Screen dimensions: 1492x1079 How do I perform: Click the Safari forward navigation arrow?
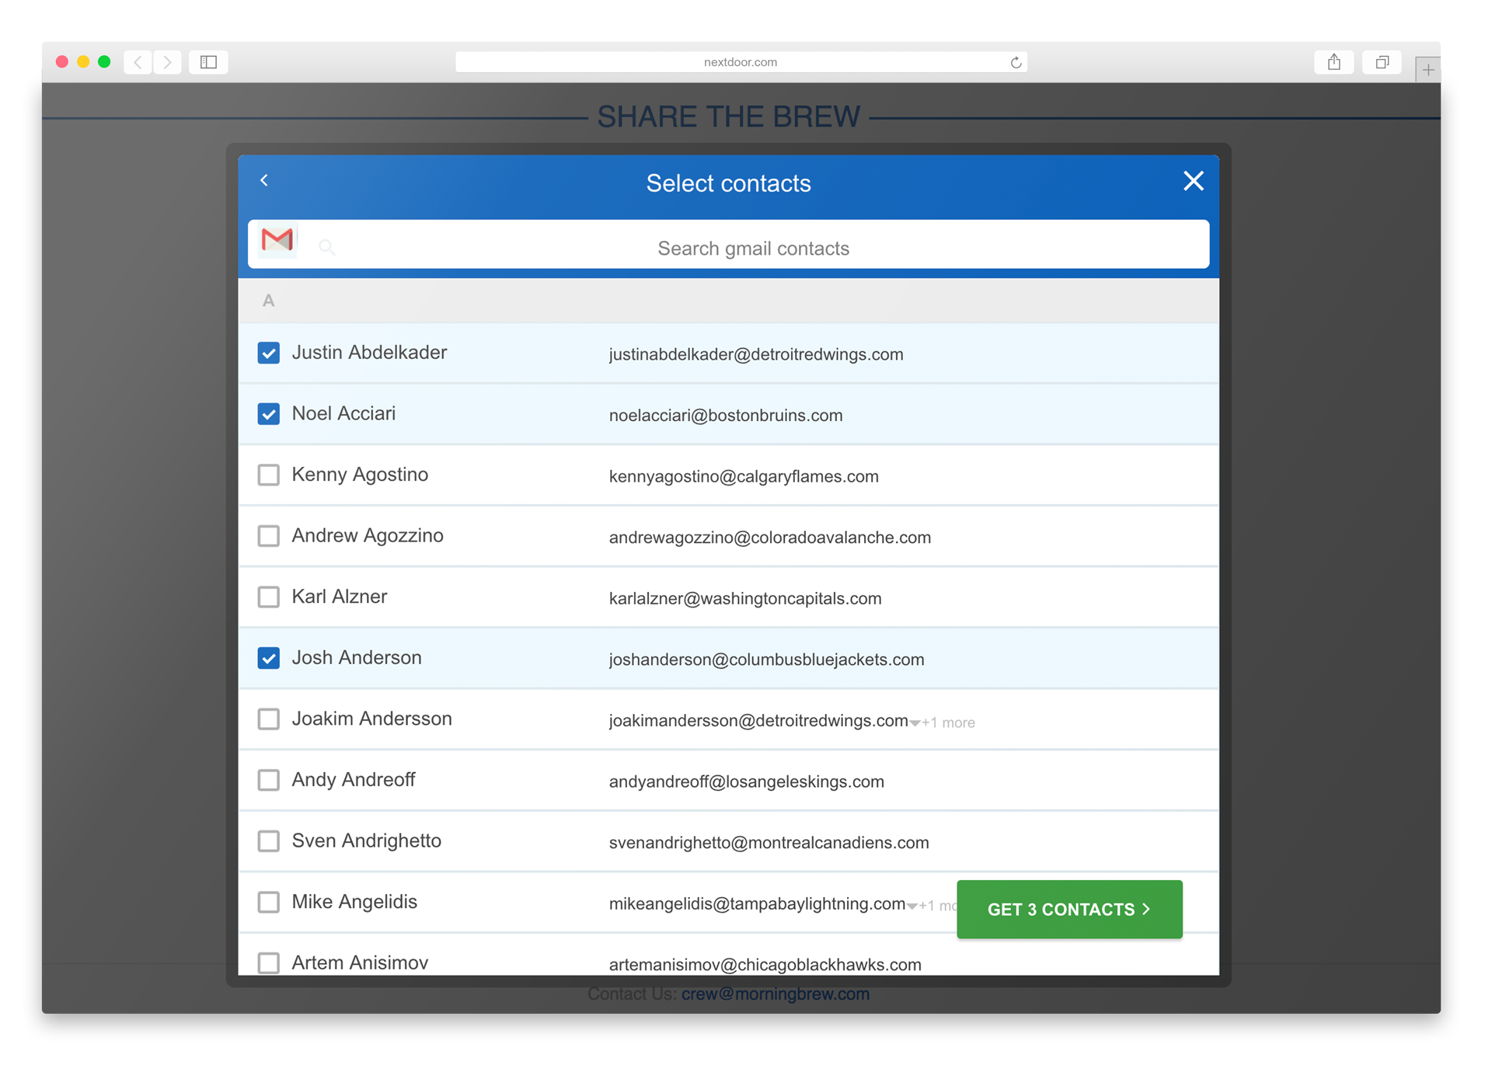click(167, 62)
